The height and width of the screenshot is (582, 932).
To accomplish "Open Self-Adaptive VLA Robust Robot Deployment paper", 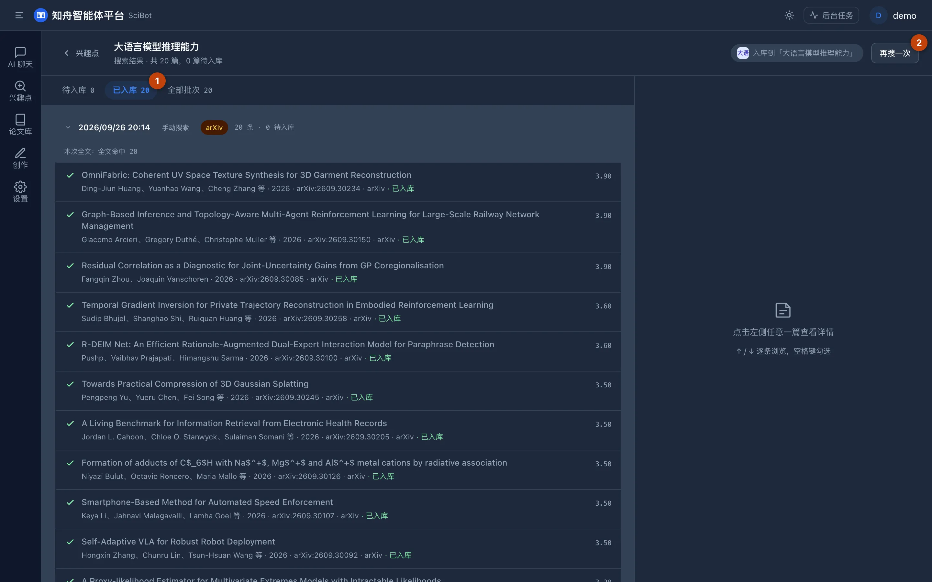I will pyautogui.click(x=338, y=549).
